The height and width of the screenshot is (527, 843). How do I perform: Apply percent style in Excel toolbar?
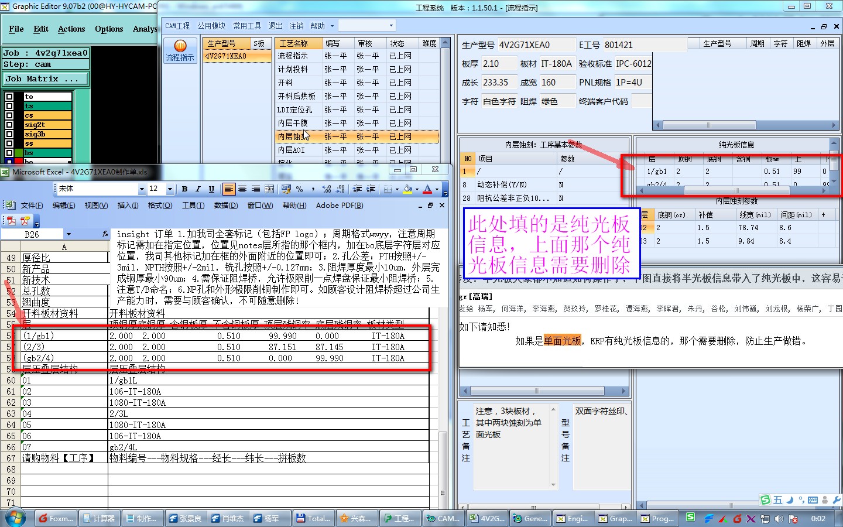[x=300, y=189]
